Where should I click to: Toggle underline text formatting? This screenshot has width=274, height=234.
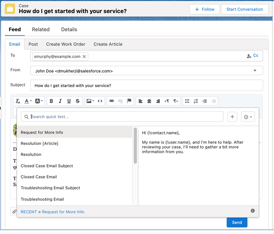click(x=69, y=101)
